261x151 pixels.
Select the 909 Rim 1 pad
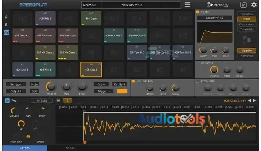[x=45, y=69]
